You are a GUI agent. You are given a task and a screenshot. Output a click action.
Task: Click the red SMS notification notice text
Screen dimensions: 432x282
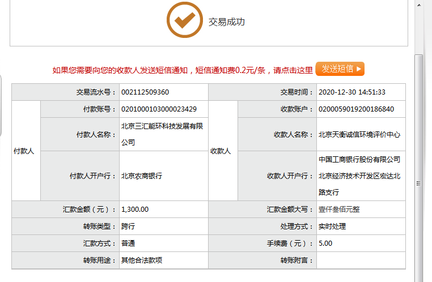pyautogui.click(x=183, y=70)
